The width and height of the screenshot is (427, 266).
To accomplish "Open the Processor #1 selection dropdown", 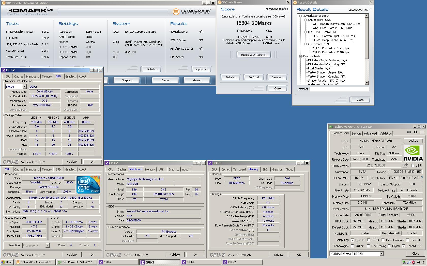I will [x=47, y=245].
